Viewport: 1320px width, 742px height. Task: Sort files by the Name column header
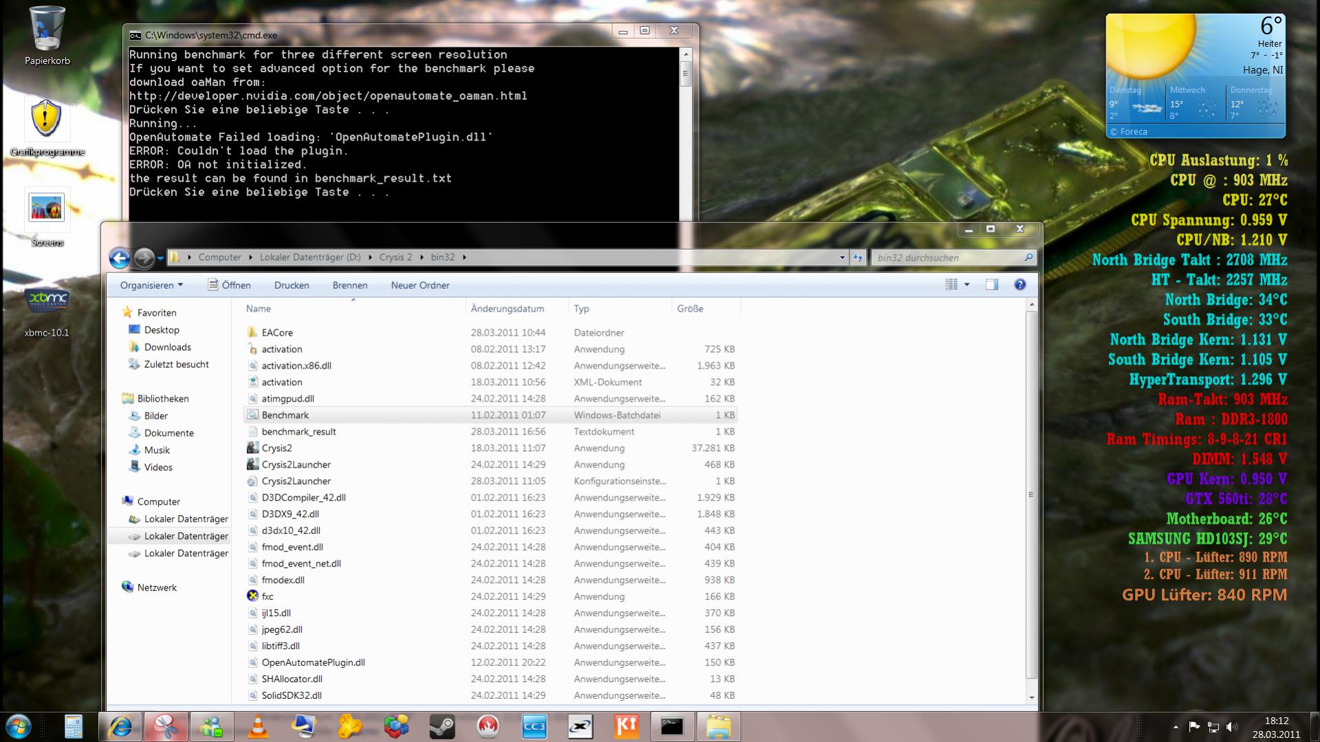[354, 309]
